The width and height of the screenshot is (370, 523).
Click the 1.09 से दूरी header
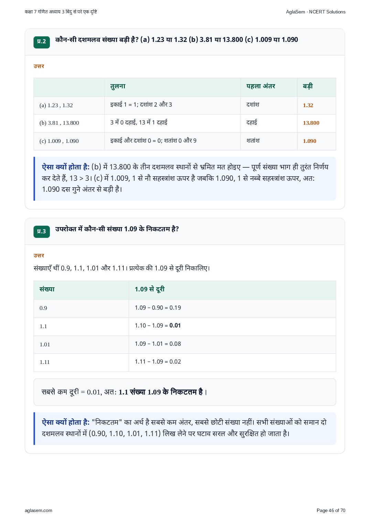coord(232,290)
